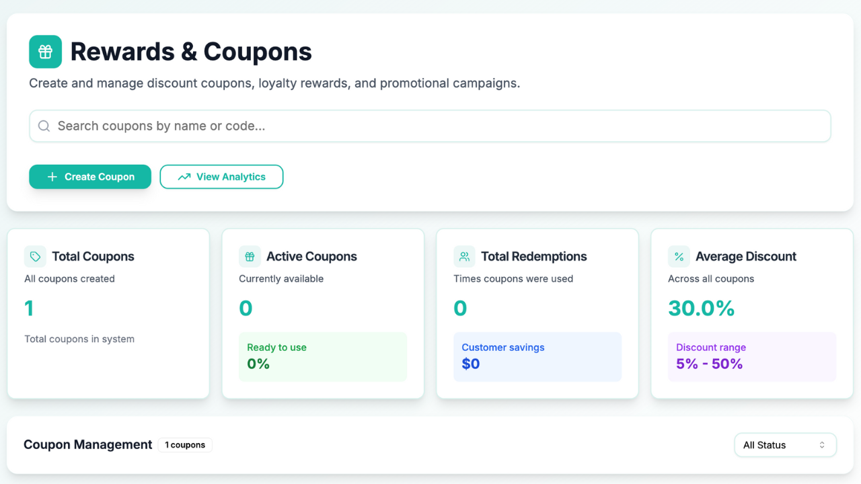Image resolution: width=861 pixels, height=484 pixels.
Task: Click the trending arrow icon on View Analytics
Action: coord(184,176)
